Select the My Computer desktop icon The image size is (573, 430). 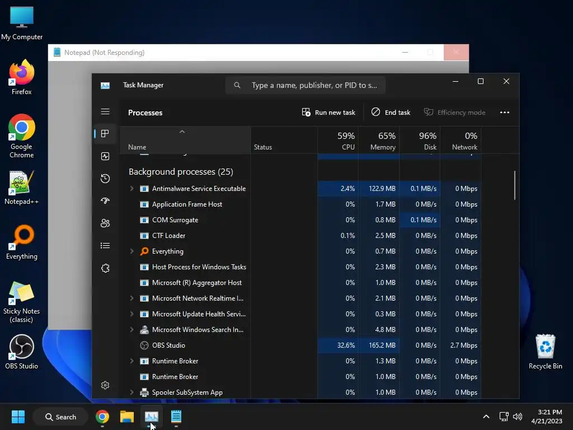[x=22, y=23]
